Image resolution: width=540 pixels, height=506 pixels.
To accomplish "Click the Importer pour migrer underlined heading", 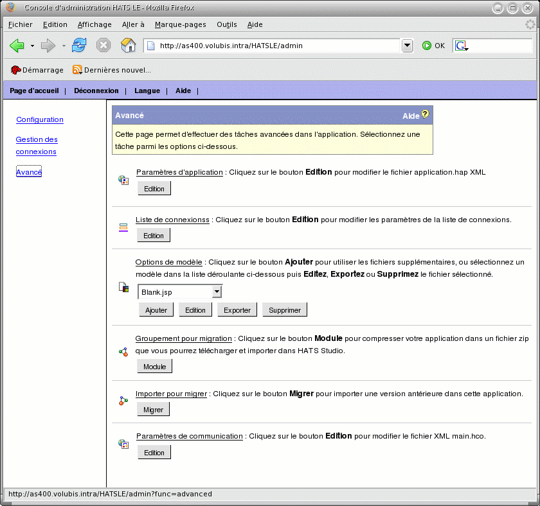I will coord(171,394).
